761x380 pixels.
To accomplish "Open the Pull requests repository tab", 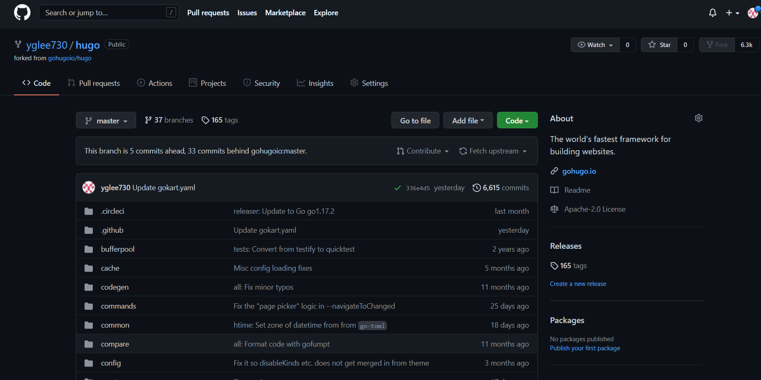I will [x=94, y=83].
